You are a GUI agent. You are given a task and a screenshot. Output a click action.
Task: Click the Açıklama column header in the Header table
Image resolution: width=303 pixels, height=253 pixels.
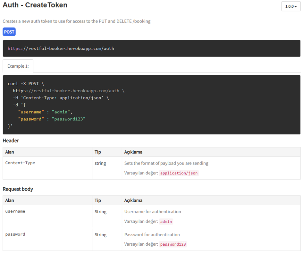(x=133, y=152)
